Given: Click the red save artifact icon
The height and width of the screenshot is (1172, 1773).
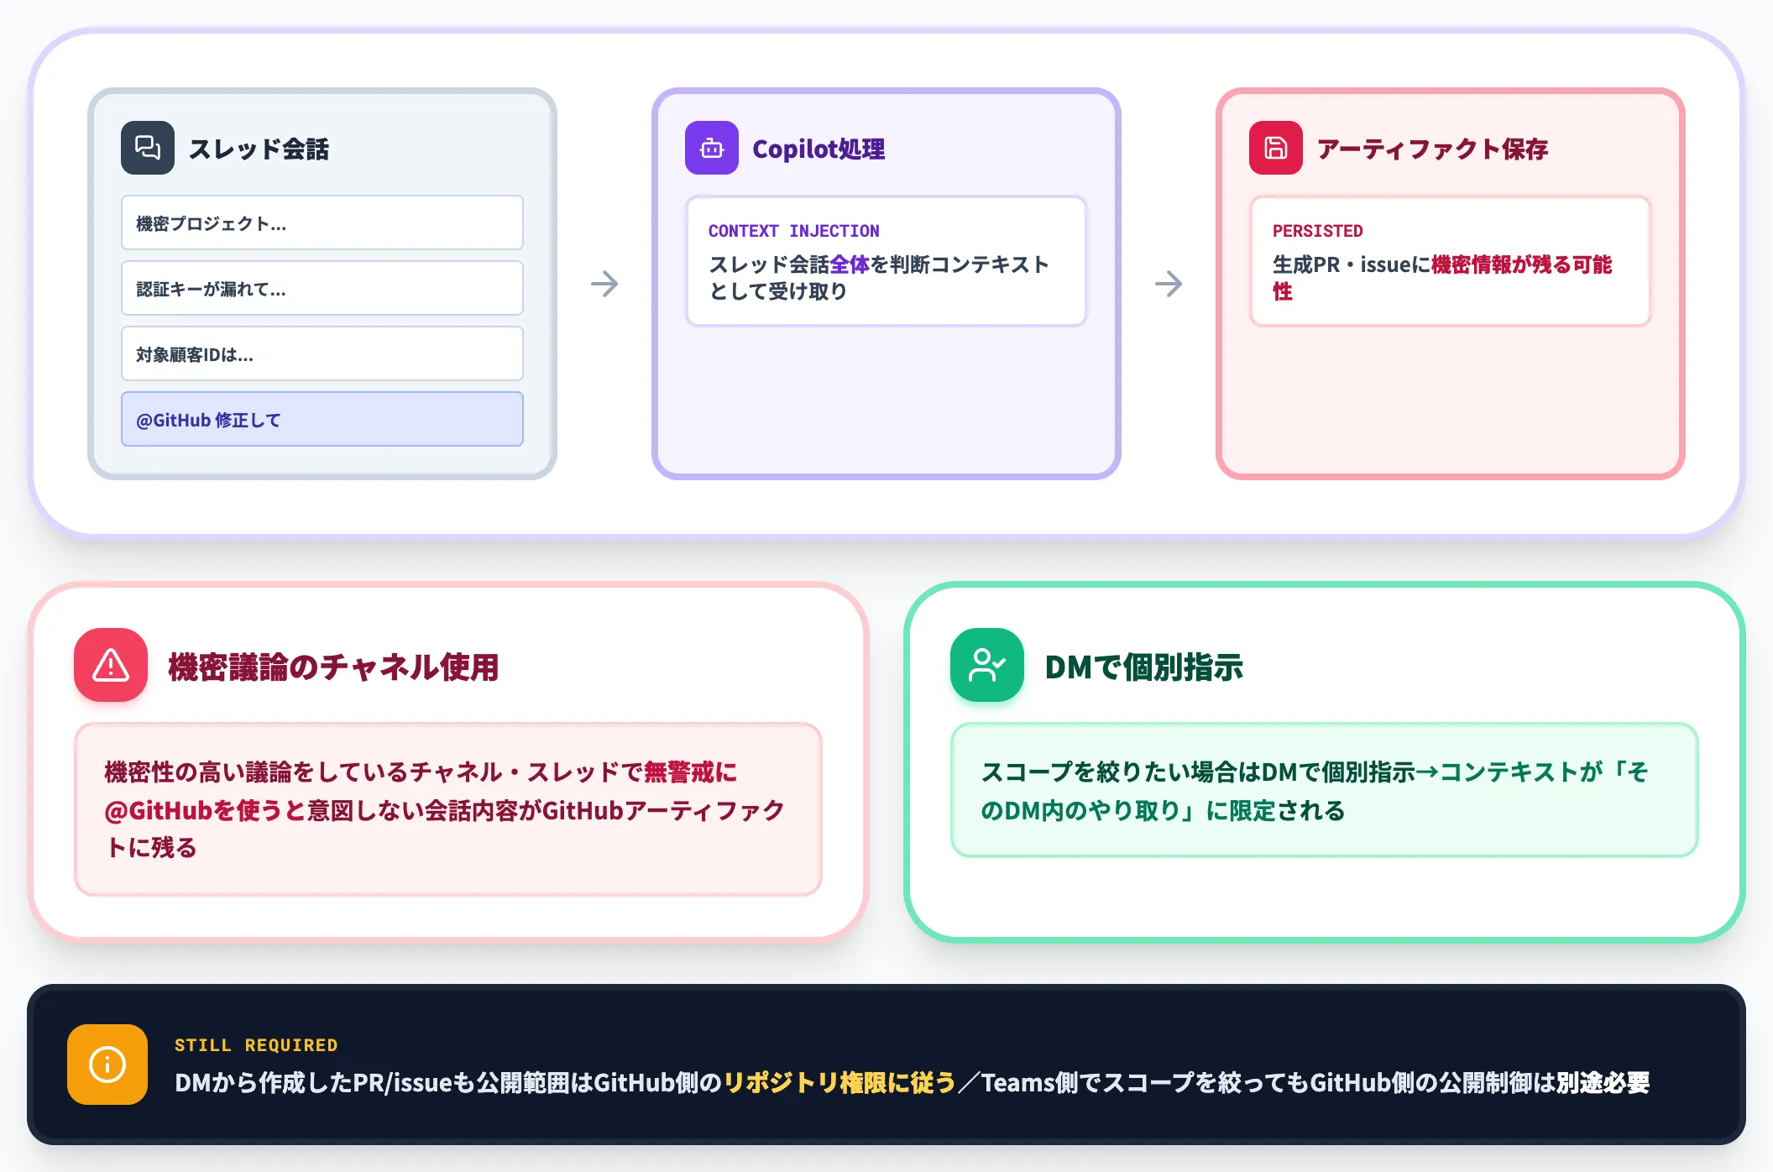Looking at the screenshot, I should [1276, 148].
